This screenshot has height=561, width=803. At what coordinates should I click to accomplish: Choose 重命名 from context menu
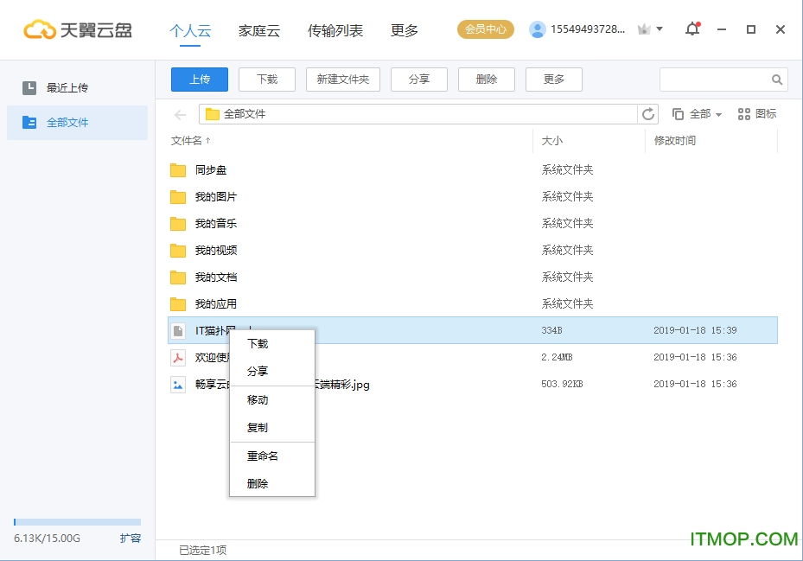[272, 456]
